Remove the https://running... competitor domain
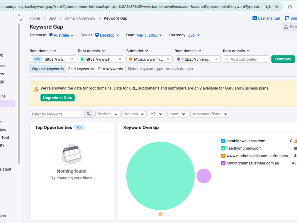The height and width of the screenshot is (223, 297). [x=217, y=59]
